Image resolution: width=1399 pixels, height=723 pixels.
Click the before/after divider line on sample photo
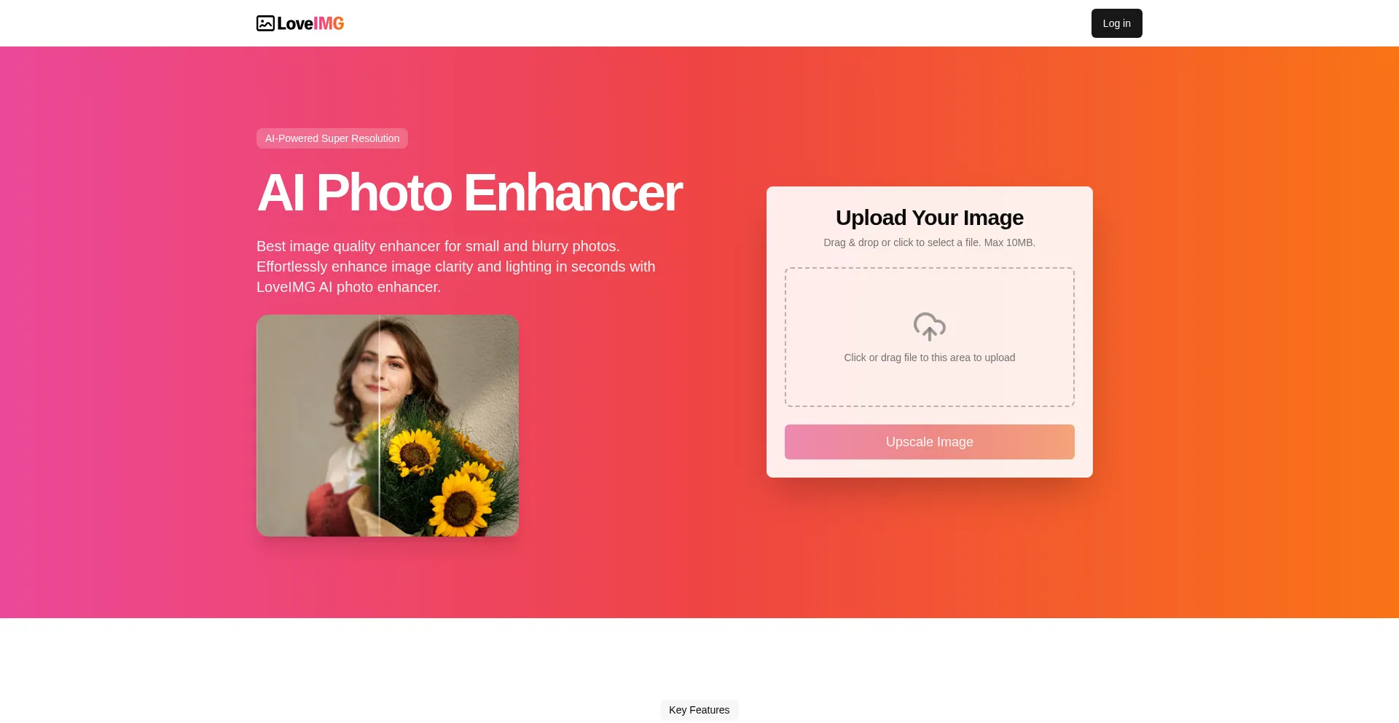[380, 426]
